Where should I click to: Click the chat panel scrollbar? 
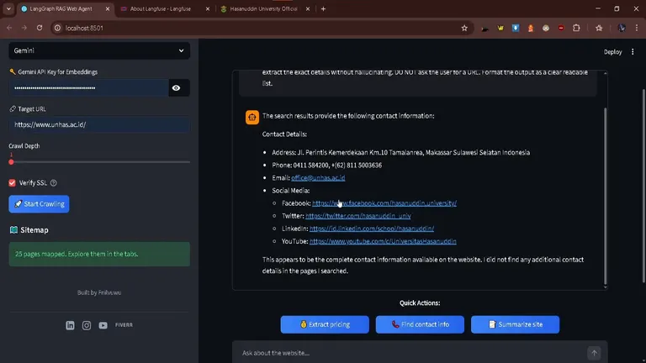(x=606, y=197)
